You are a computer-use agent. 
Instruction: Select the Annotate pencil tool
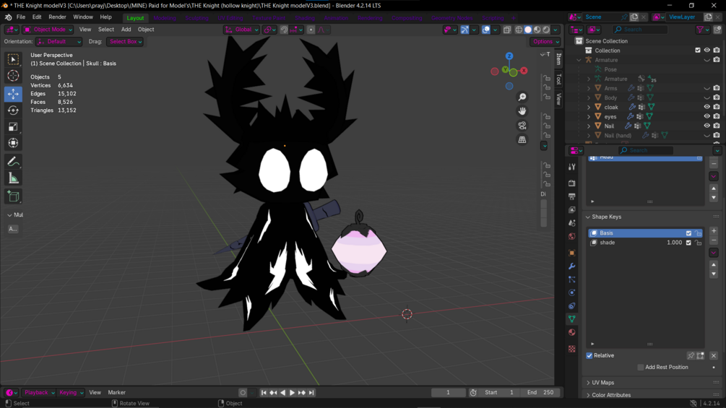(x=13, y=162)
